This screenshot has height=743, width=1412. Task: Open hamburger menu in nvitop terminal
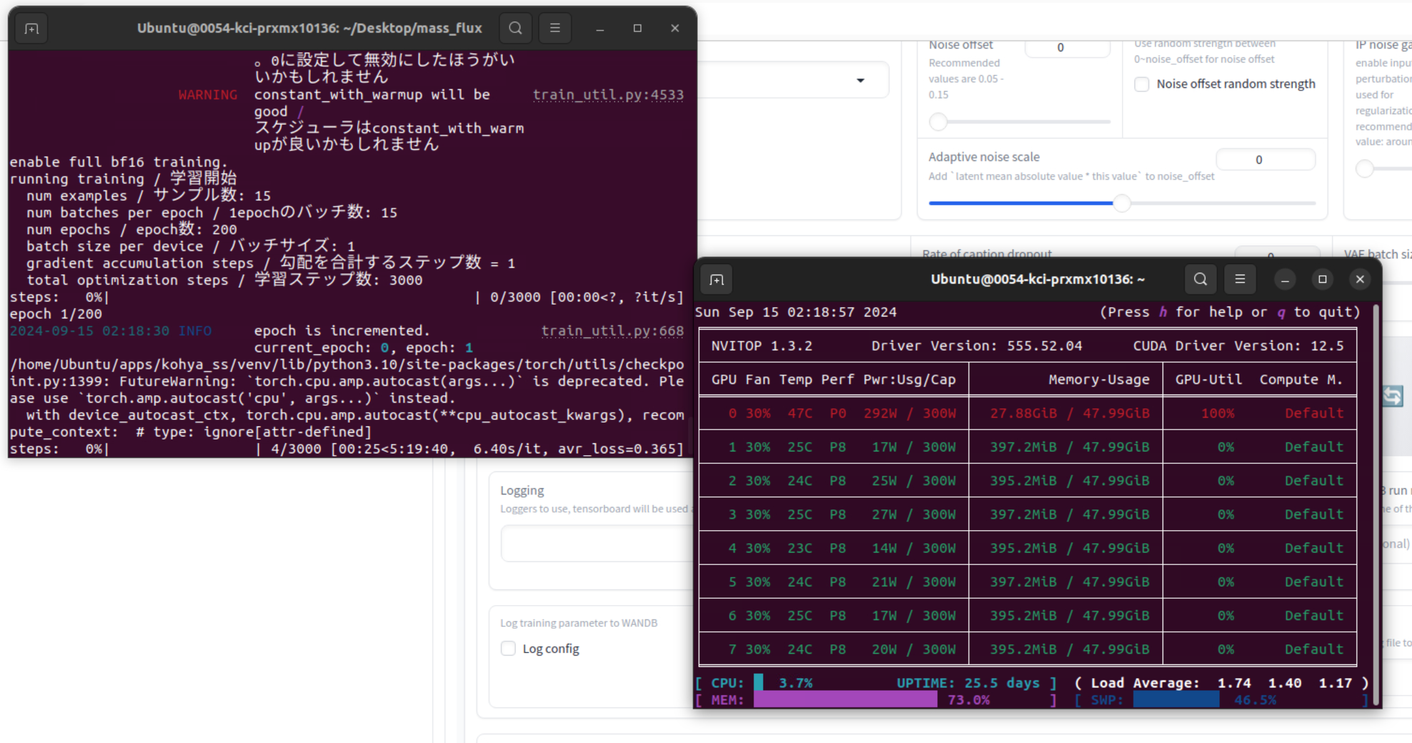pos(1240,279)
